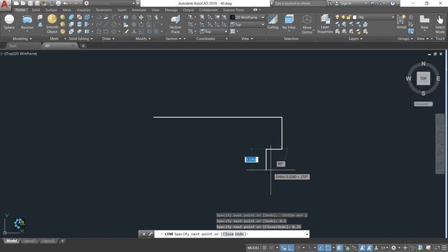Select the Line tool in Draw panel
Viewport: 448px width, 252px height.
point(106,24)
